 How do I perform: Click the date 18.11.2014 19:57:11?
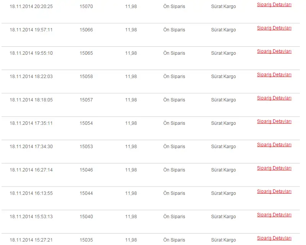click(x=31, y=30)
